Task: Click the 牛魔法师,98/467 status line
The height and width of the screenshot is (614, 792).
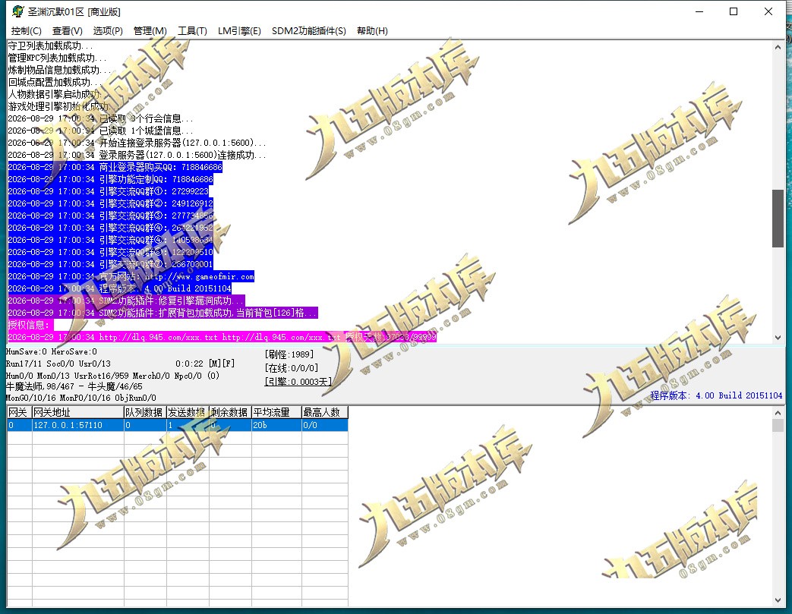Action: click(x=74, y=386)
